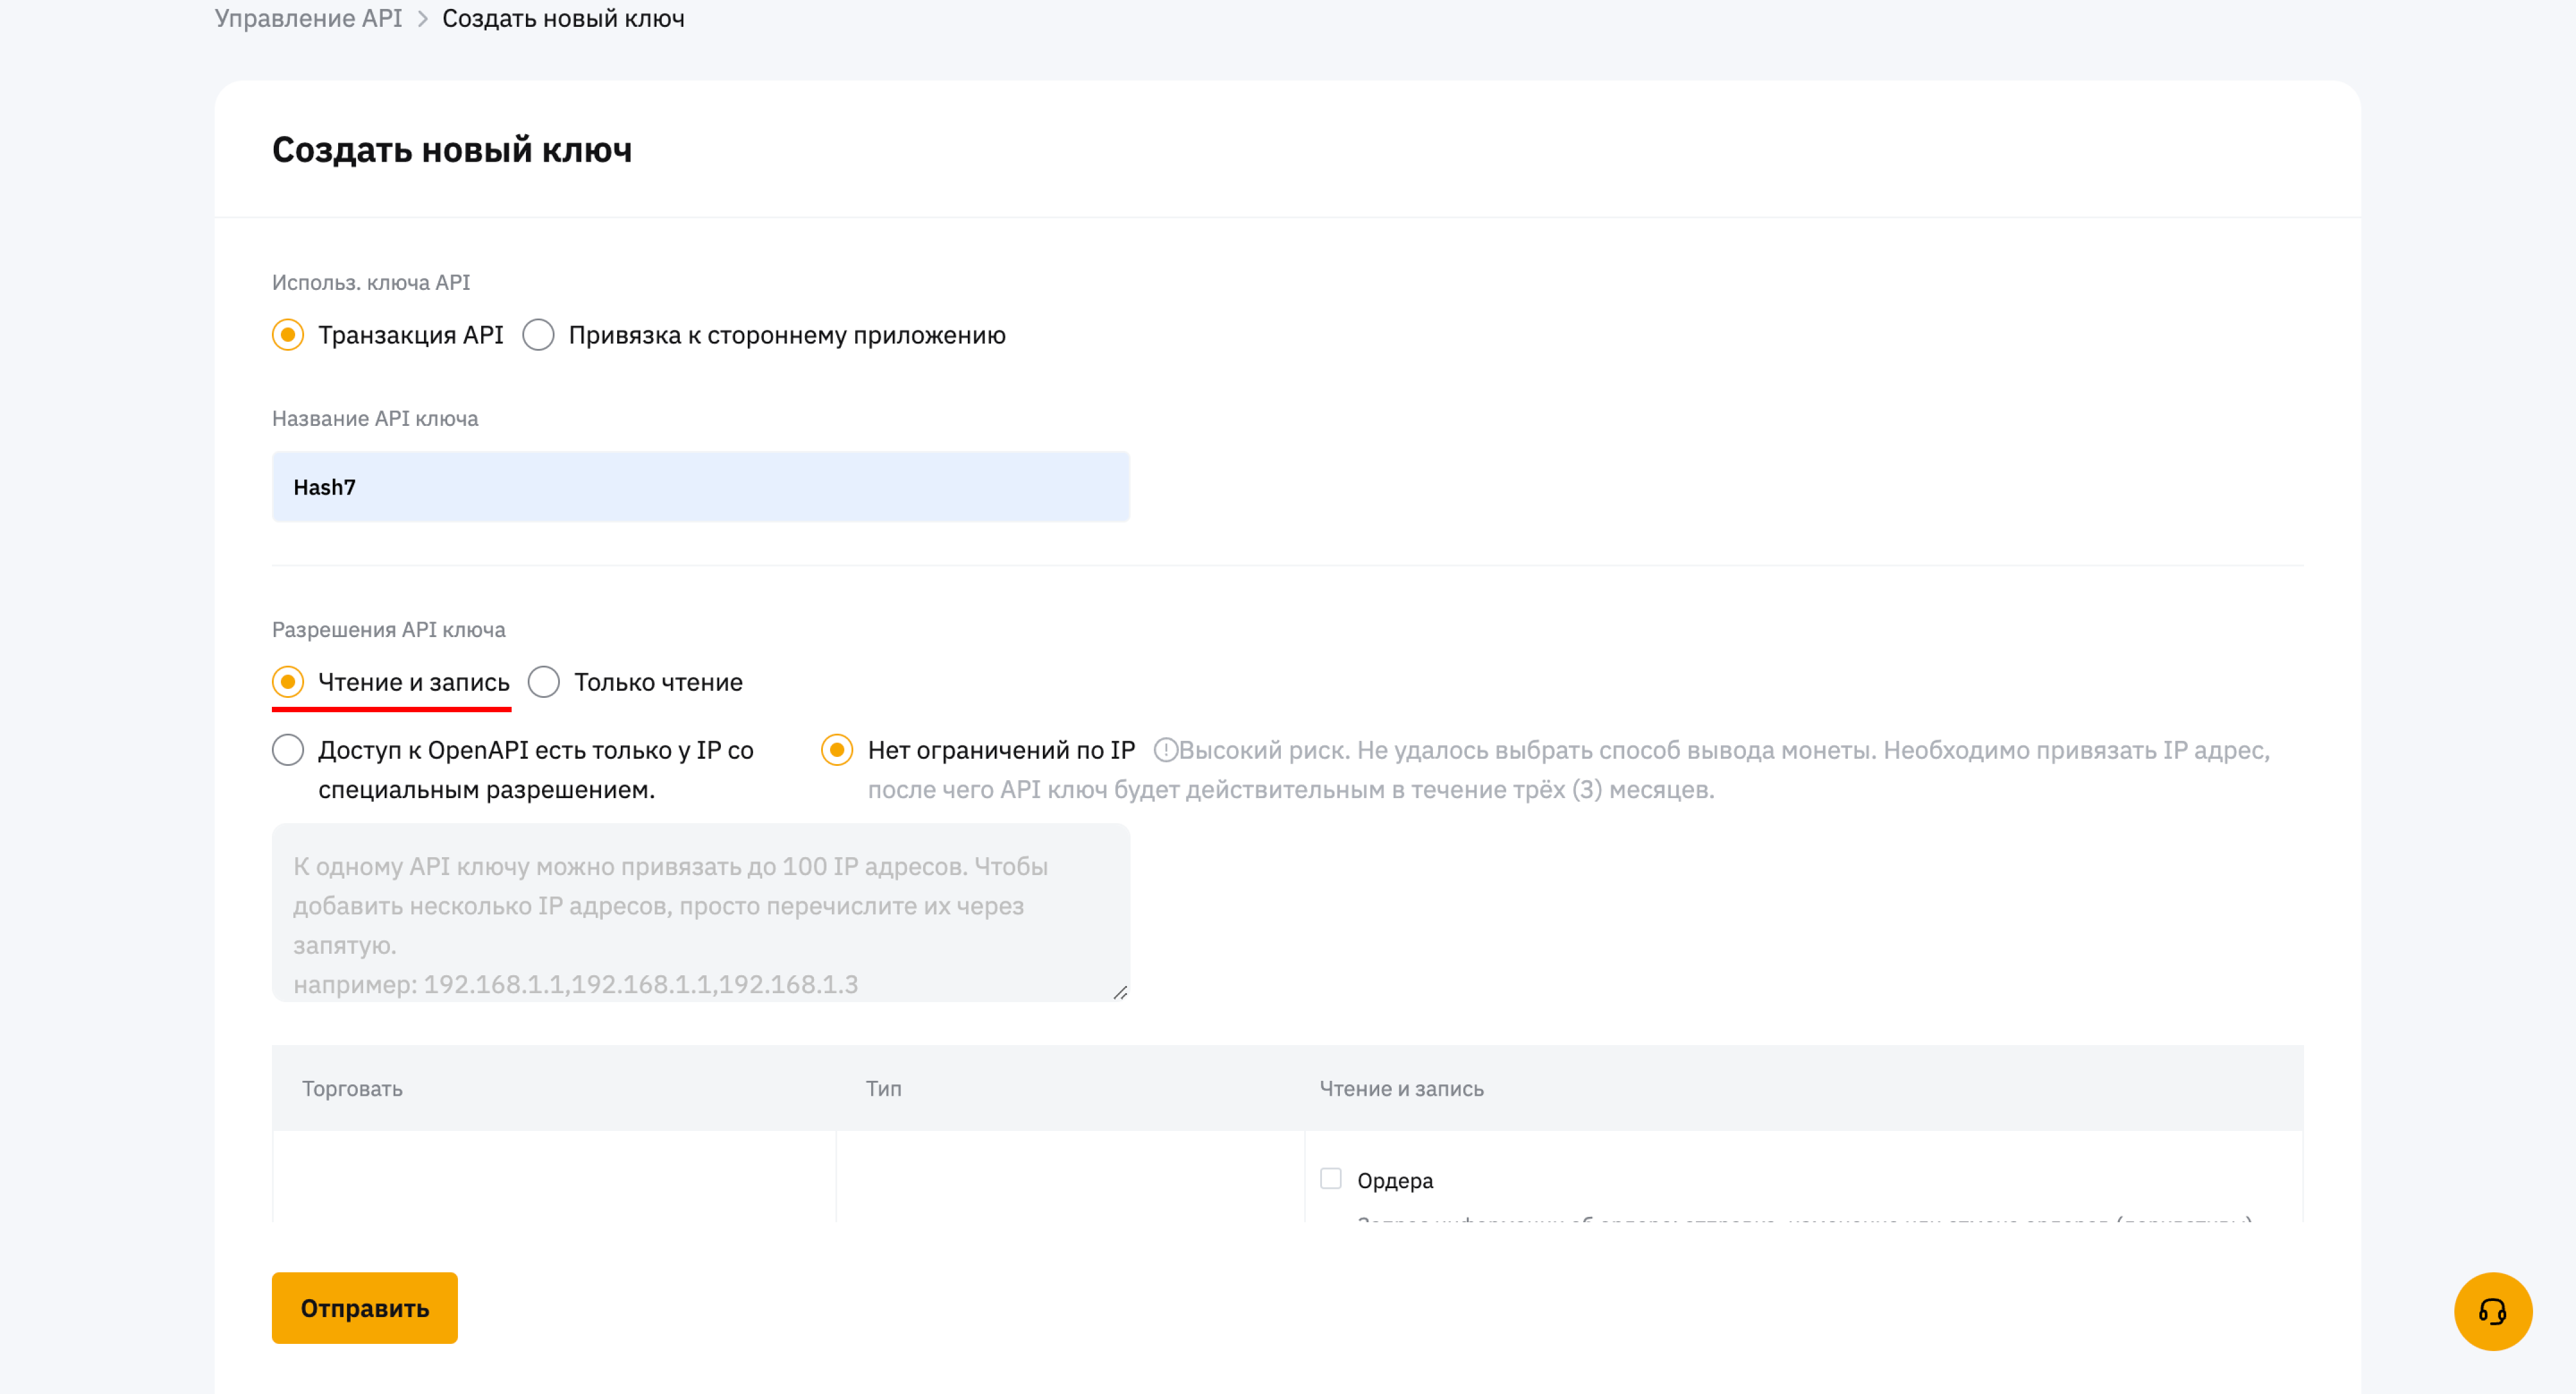Click the API key name field with Hash7
This screenshot has height=1394, width=2576.
700,487
